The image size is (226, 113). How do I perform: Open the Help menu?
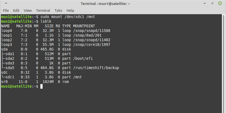[70, 10]
